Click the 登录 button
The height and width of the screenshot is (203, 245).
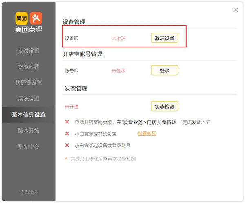click(165, 71)
